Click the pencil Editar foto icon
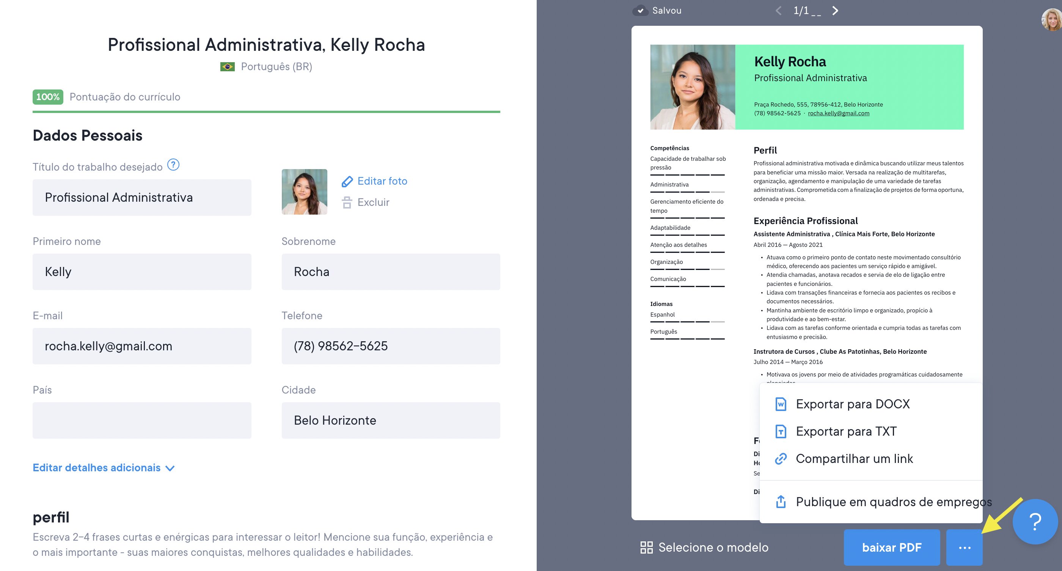This screenshot has width=1062, height=571. pos(347,181)
